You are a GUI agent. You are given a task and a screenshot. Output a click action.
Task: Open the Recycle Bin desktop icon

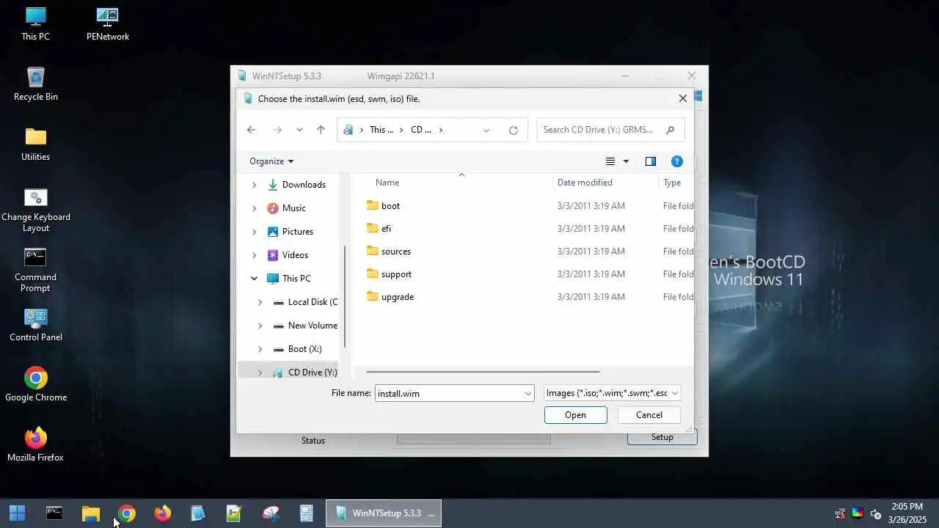(x=35, y=84)
